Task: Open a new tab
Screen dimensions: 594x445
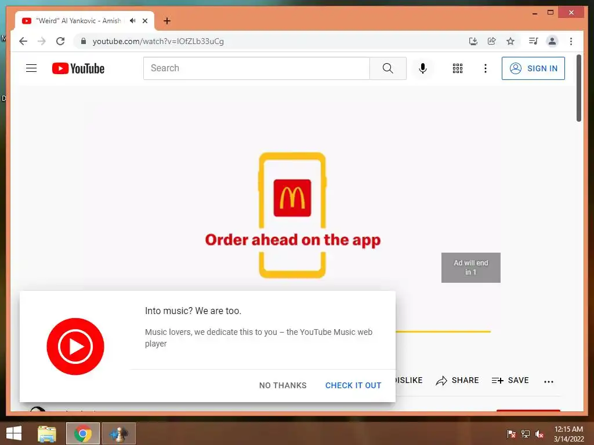Action: (x=167, y=21)
